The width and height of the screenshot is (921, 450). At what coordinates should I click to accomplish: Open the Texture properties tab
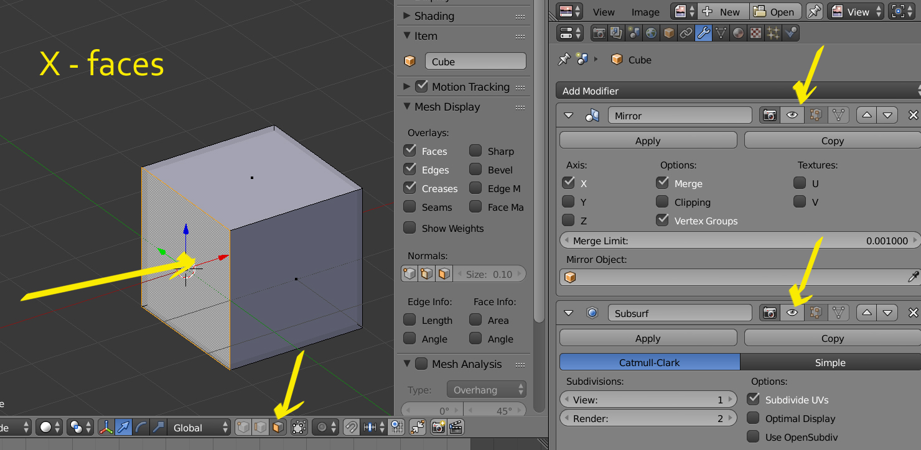(755, 33)
